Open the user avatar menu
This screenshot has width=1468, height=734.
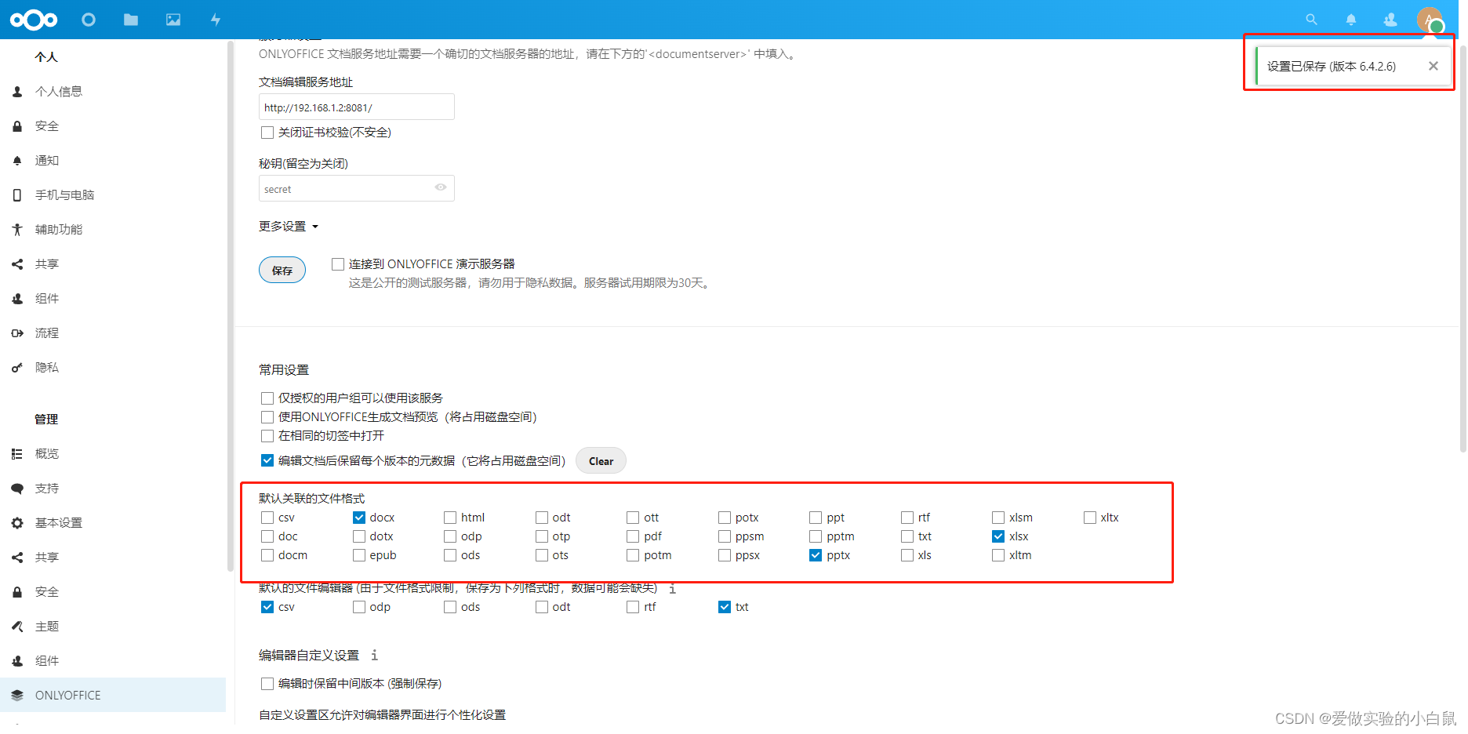pos(1430,20)
